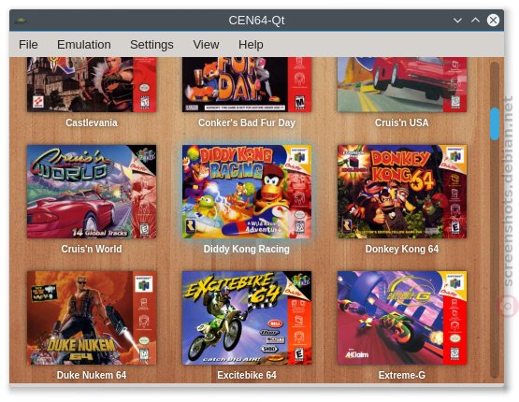Open the View menu

coord(206,45)
